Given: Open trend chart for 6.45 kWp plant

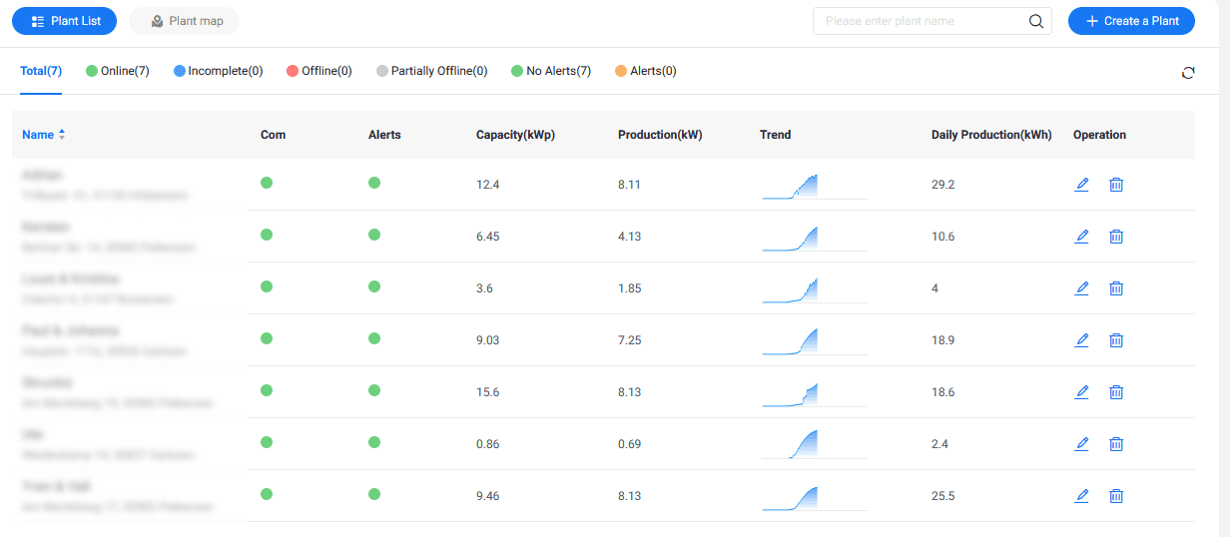Looking at the screenshot, I should [x=814, y=239].
